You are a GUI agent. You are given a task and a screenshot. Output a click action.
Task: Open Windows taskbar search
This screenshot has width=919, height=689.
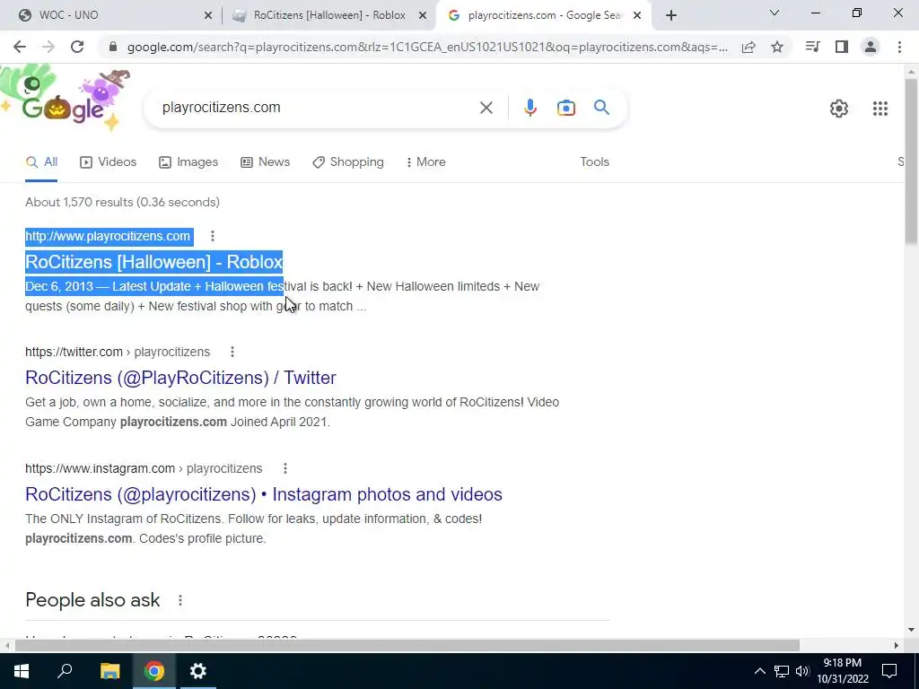(65, 671)
